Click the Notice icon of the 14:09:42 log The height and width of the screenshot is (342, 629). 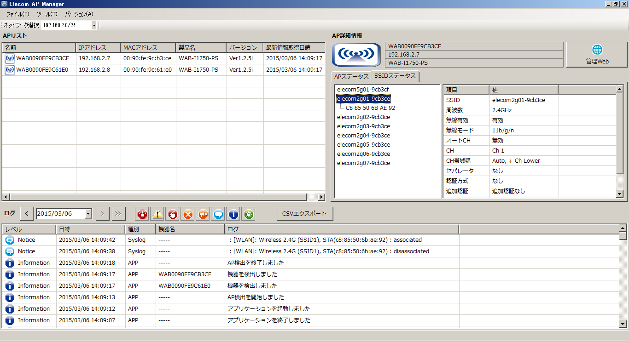pyautogui.click(x=10, y=240)
